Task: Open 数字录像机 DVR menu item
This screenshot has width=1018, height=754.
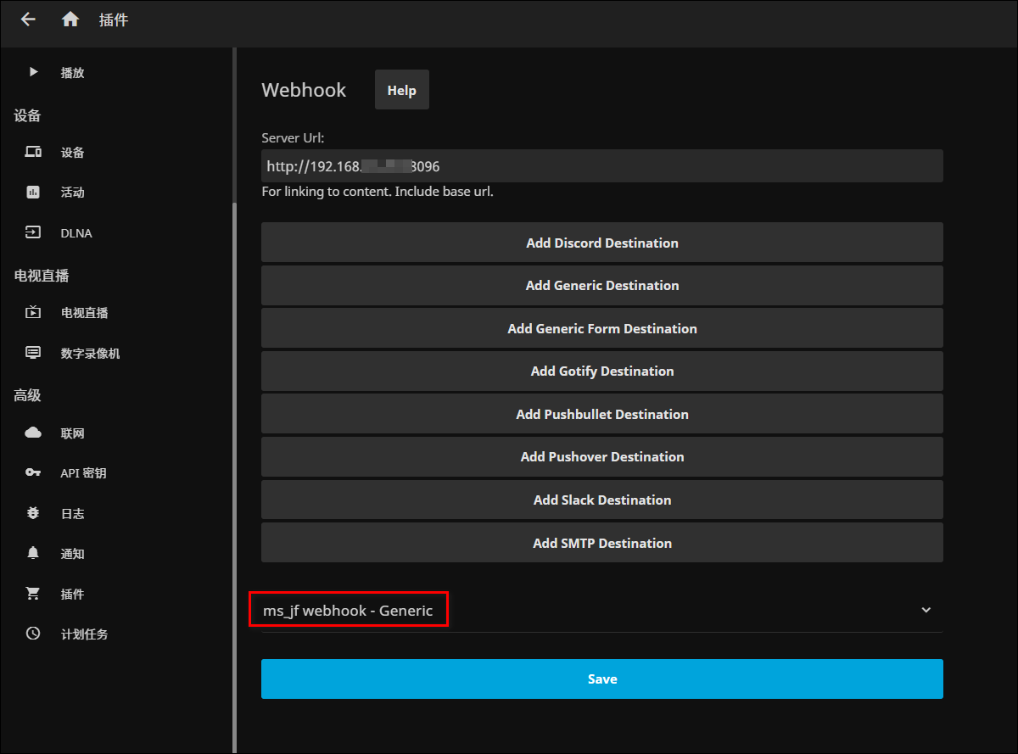Action: (90, 353)
